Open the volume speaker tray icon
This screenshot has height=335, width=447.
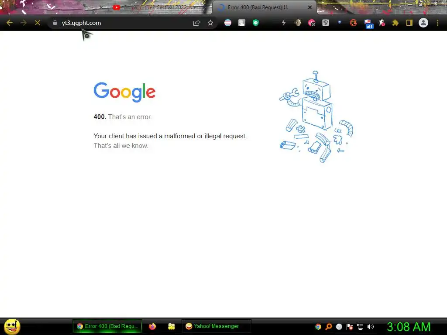coord(370,326)
